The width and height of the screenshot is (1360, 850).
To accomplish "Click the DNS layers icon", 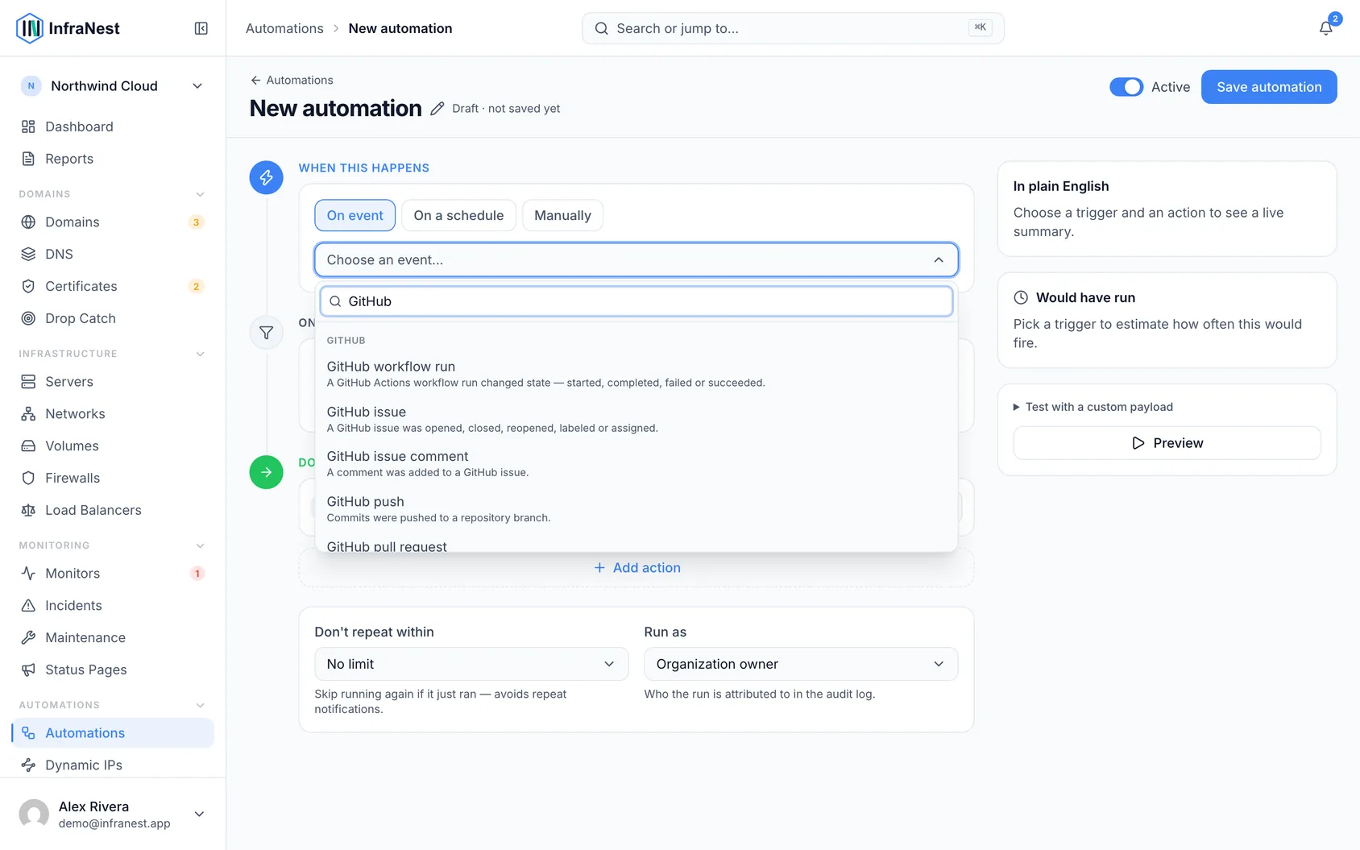I will pyautogui.click(x=28, y=254).
